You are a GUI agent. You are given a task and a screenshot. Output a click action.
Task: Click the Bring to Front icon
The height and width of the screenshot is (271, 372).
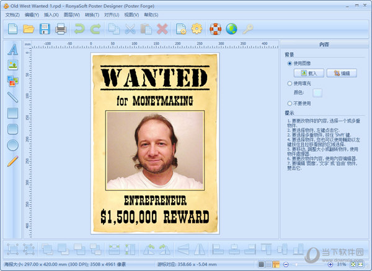(x=47, y=249)
